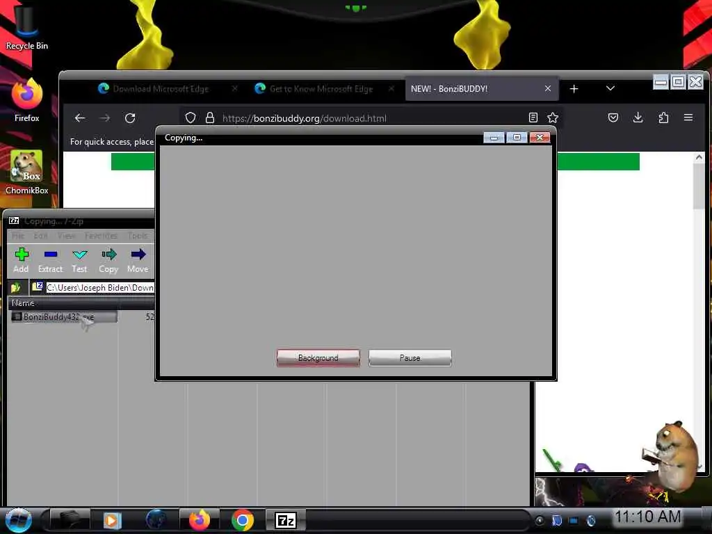Open the Firefox extensions button
Image resolution: width=712 pixels, height=534 pixels.
tap(663, 118)
